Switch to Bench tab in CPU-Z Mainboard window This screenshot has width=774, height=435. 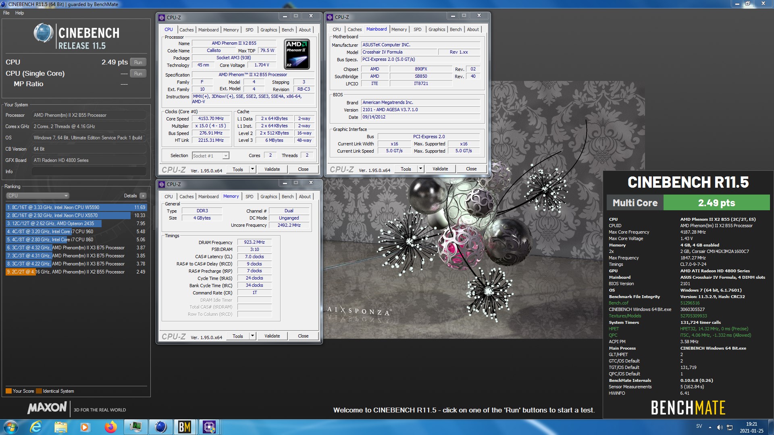pyautogui.click(x=456, y=29)
